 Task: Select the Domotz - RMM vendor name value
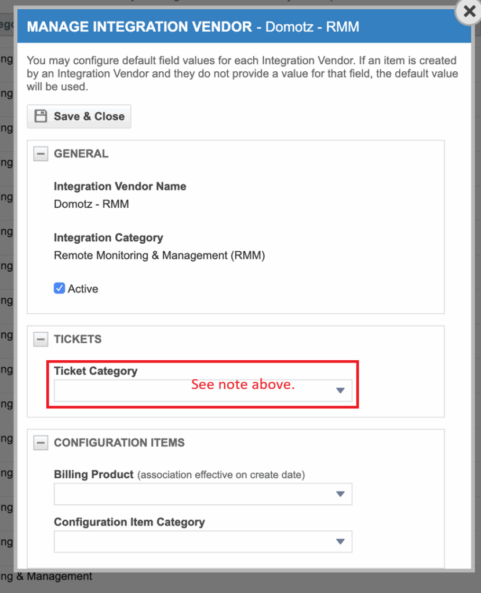pyautogui.click(x=91, y=204)
